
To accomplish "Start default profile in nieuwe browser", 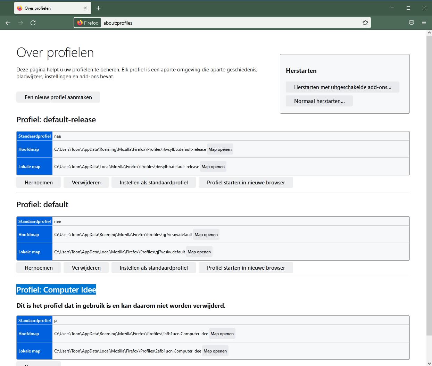I will pos(246,268).
